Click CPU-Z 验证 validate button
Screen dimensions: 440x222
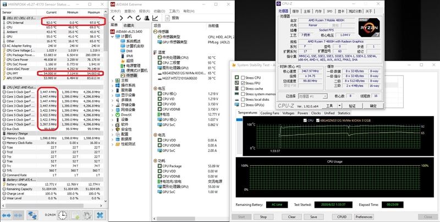pos(352,106)
